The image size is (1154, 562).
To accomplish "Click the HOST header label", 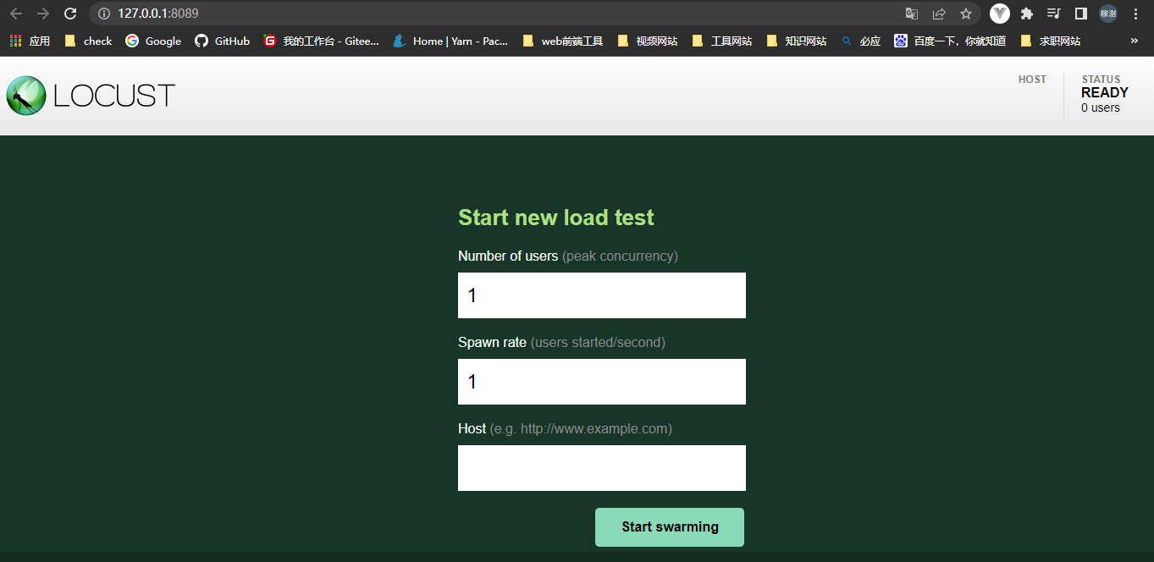I will [1032, 80].
